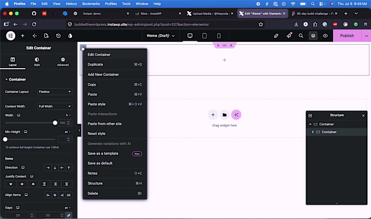Image resolution: width=371 pixels, height=219 pixels.
Task: Set direction to column down arrow
Action: (55, 168)
